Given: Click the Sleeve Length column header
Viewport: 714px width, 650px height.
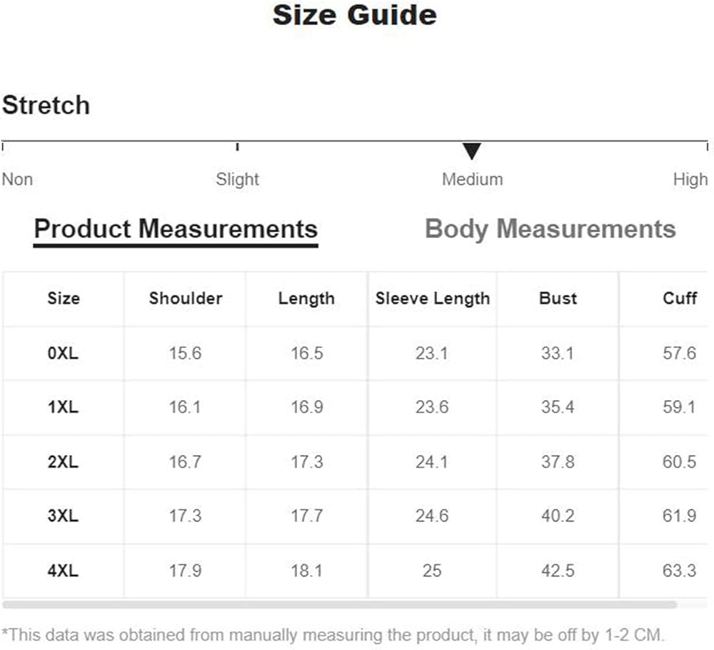Looking at the screenshot, I should pyautogui.click(x=432, y=299).
